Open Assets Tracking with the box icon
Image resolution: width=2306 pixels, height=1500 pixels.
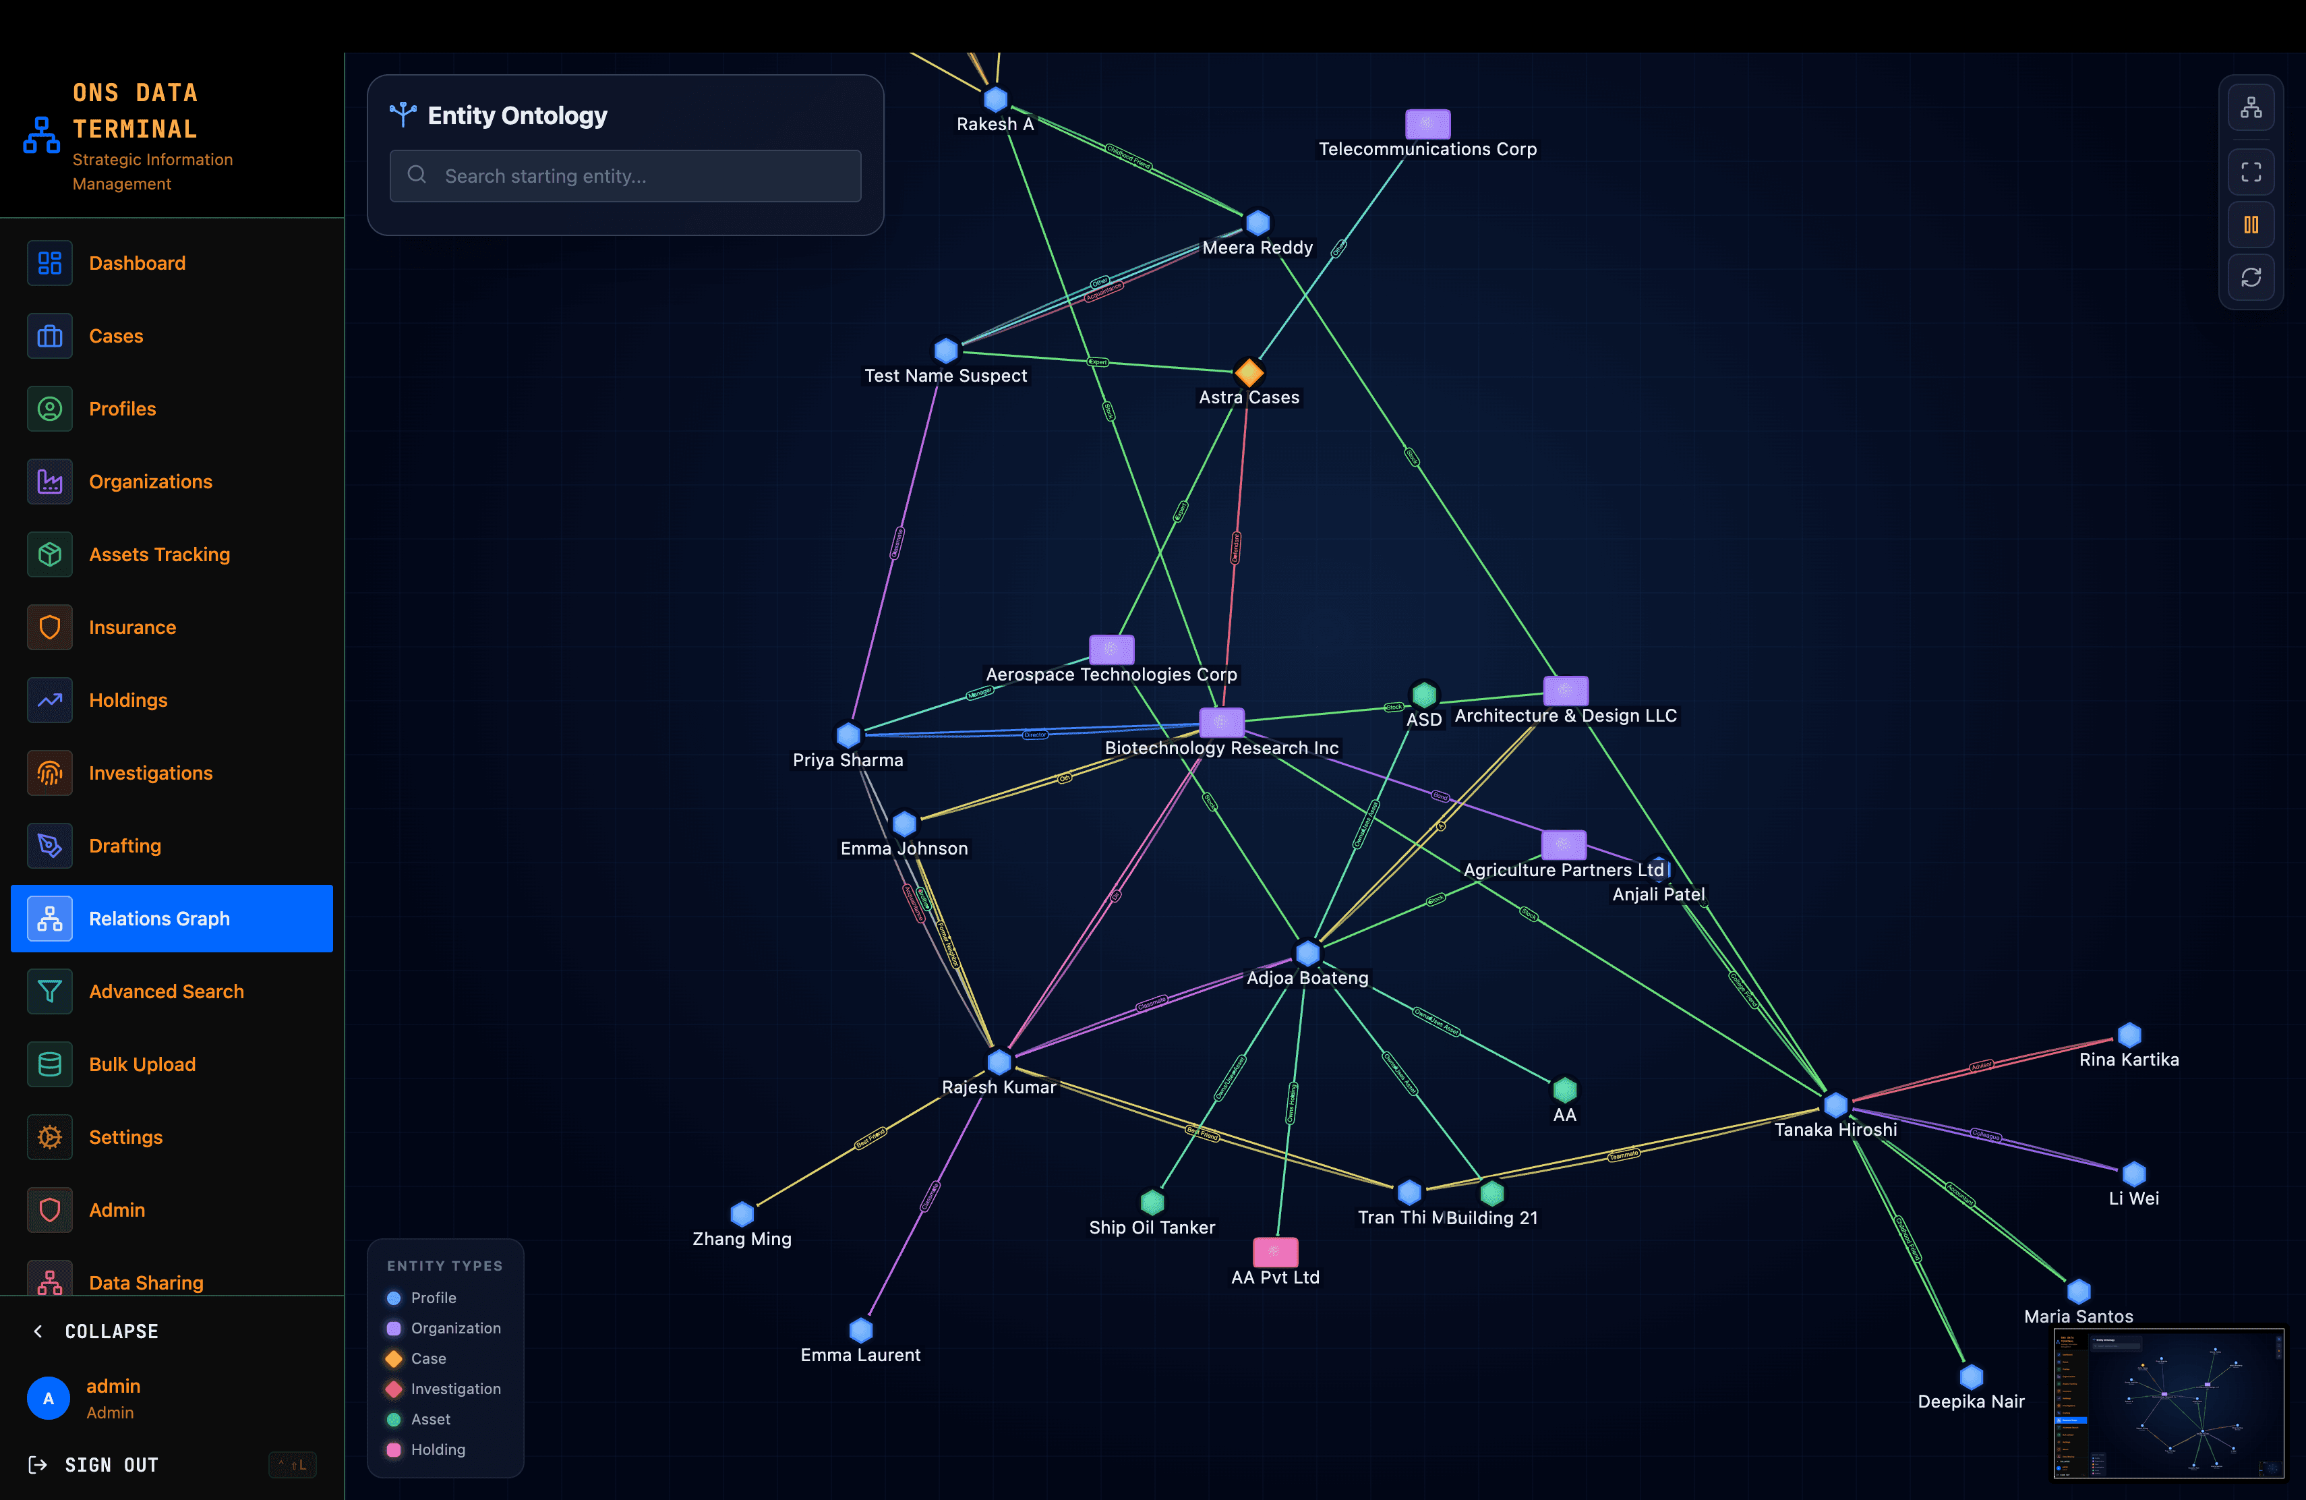pyautogui.click(x=49, y=553)
